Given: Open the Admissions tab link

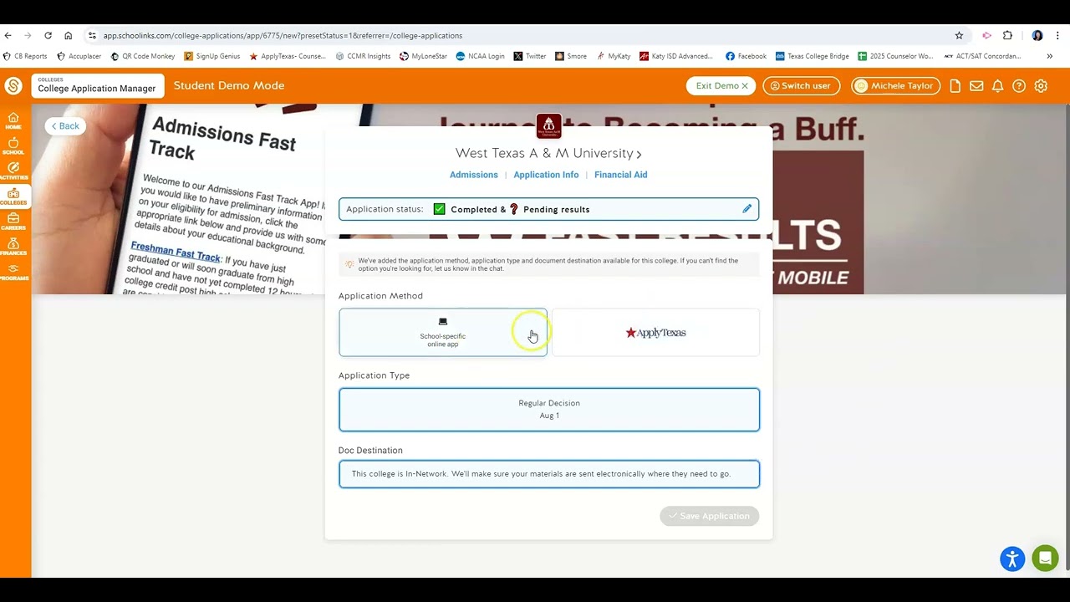Looking at the screenshot, I should 474,175.
